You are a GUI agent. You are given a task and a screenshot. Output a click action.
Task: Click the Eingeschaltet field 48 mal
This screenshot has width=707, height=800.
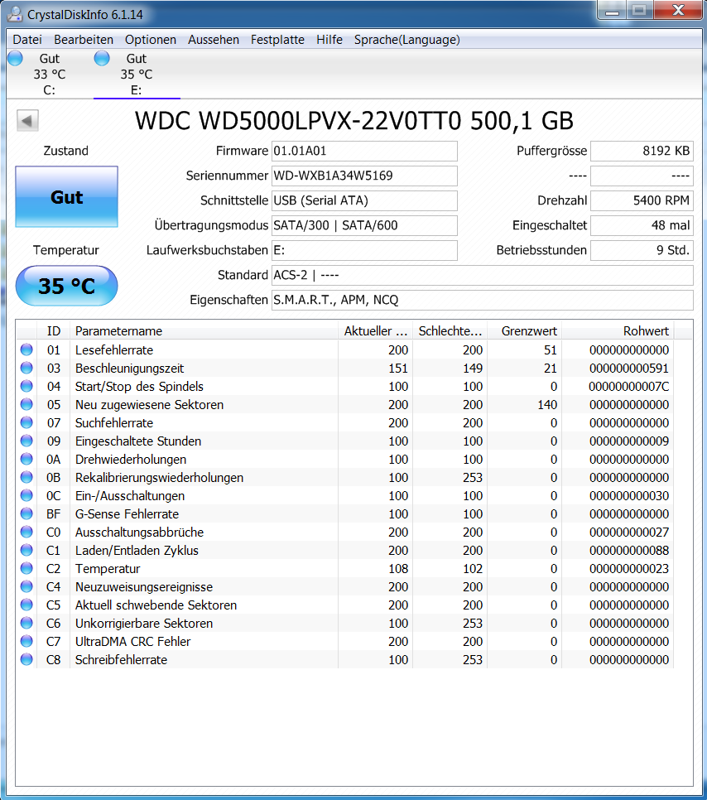(642, 225)
